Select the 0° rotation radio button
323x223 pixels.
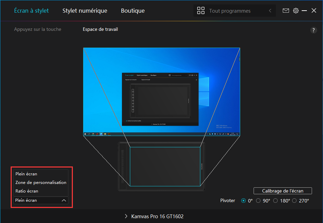(244, 201)
